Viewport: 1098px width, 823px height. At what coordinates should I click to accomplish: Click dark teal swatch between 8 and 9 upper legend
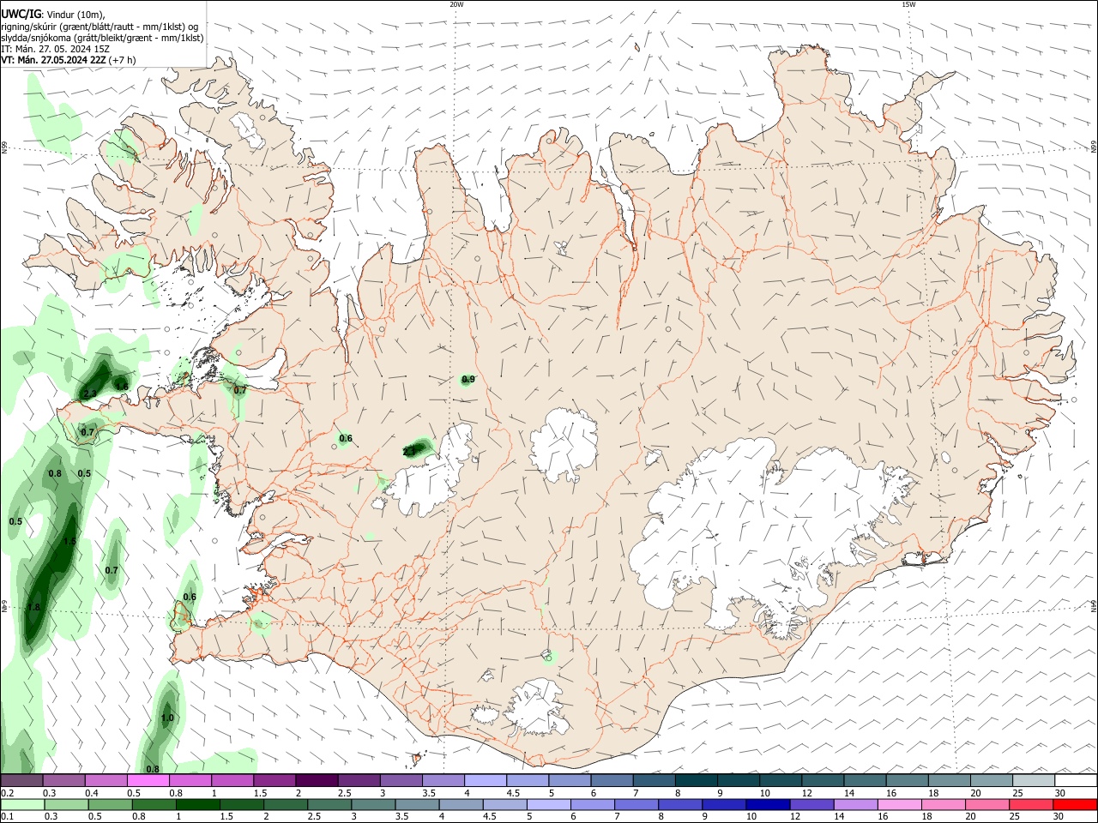click(696, 781)
